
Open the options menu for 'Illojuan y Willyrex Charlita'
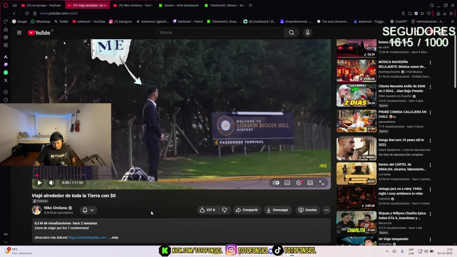click(430, 214)
